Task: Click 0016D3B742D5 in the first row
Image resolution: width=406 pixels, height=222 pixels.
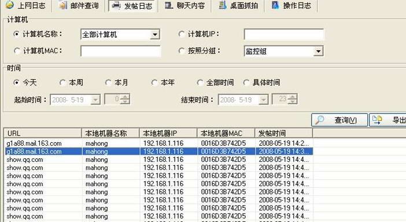Action: [x=223, y=143]
